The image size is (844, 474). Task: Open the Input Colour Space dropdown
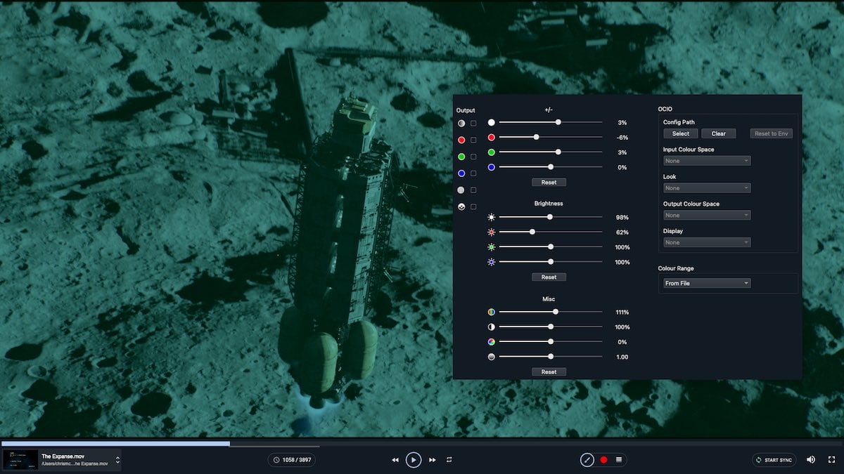click(x=707, y=161)
